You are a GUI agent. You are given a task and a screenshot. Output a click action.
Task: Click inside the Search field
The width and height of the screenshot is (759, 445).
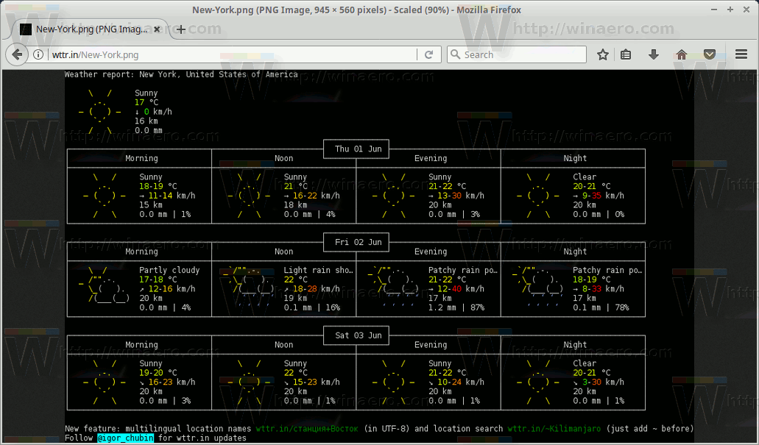pos(515,54)
